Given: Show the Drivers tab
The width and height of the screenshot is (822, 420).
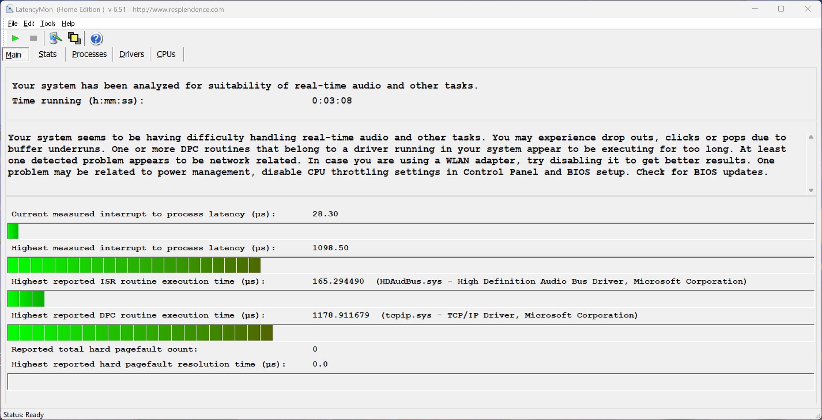Looking at the screenshot, I should [131, 54].
